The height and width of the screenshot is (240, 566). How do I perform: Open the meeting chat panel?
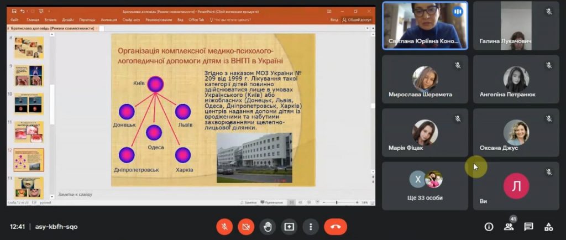[528, 227]
